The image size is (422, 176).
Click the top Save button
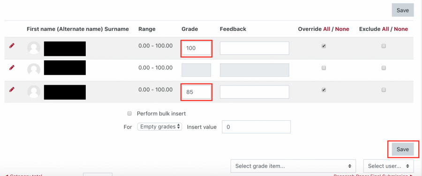pyautogui.click(x=403, y=10)
